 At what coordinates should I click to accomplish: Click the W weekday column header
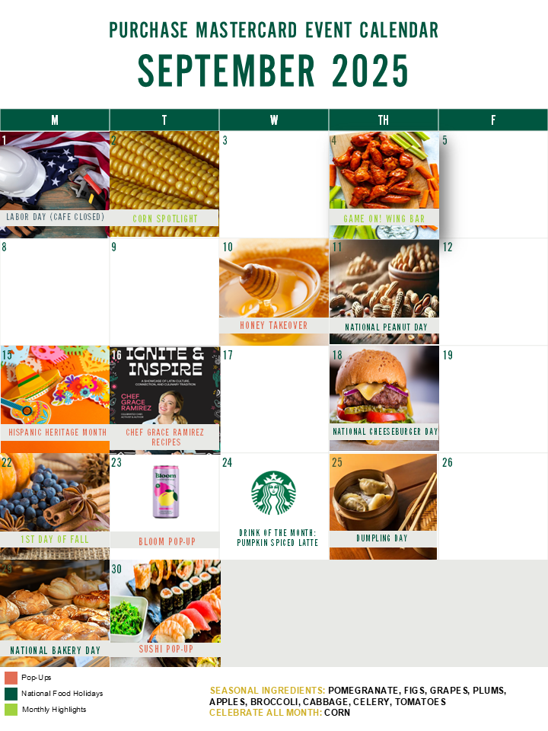274,120
